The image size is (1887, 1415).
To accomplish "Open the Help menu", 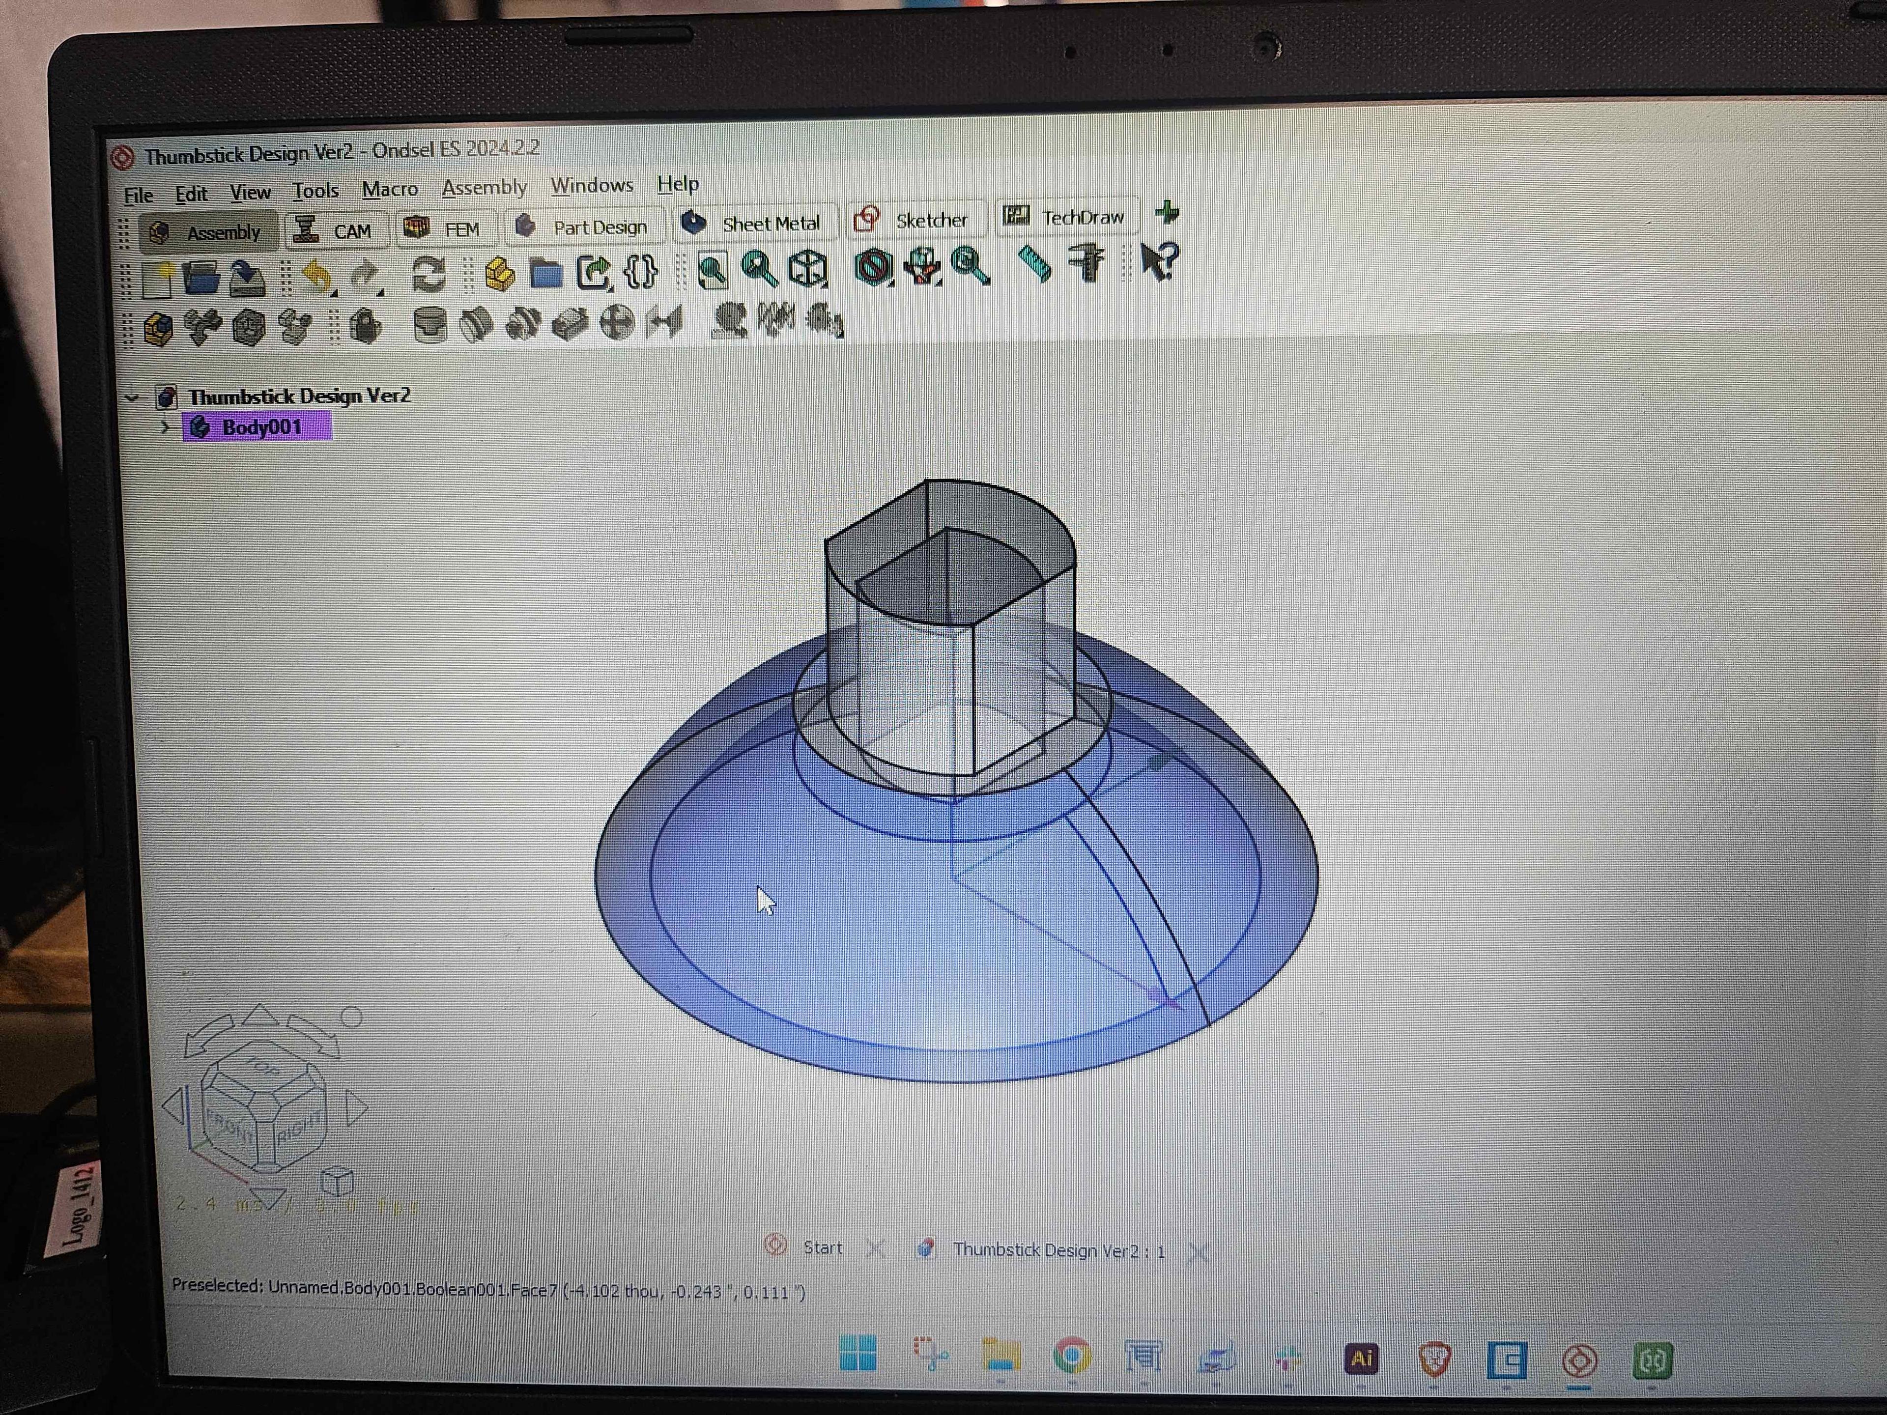I will pos(678,184).
